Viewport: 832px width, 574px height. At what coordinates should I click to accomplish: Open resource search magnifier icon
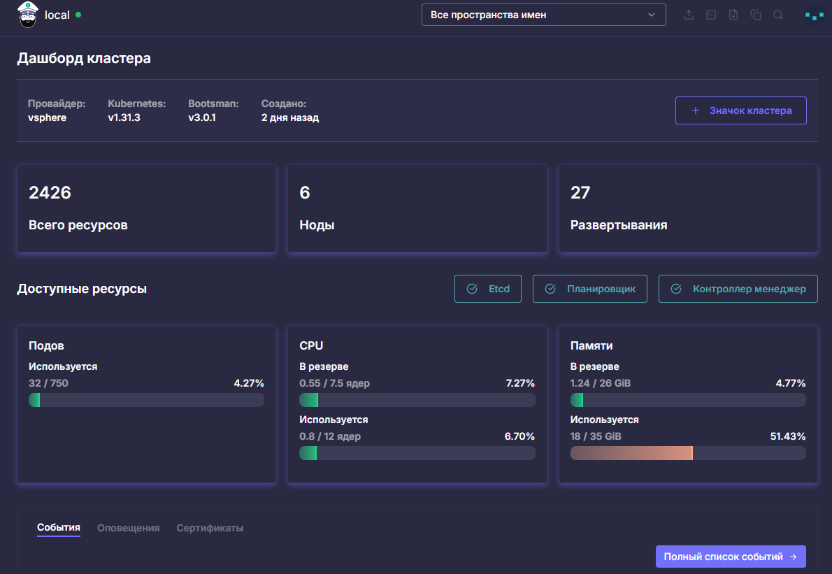[x=778, y=15]
